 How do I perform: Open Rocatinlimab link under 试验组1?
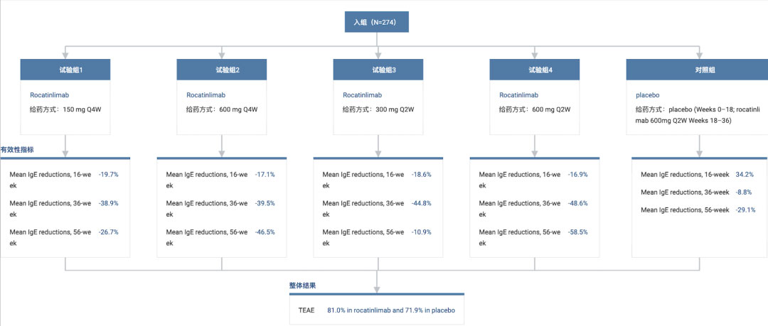click(49, 95)
